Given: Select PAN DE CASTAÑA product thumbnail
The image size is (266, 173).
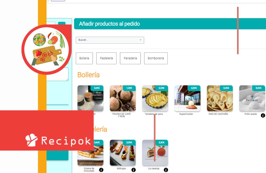Looking at the screenshot, I should point(220,98).
